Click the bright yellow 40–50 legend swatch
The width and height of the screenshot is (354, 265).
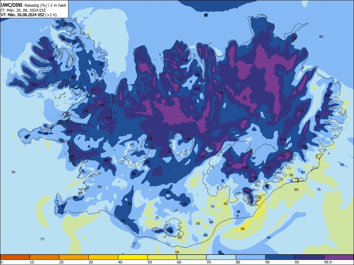click(133, 257)
